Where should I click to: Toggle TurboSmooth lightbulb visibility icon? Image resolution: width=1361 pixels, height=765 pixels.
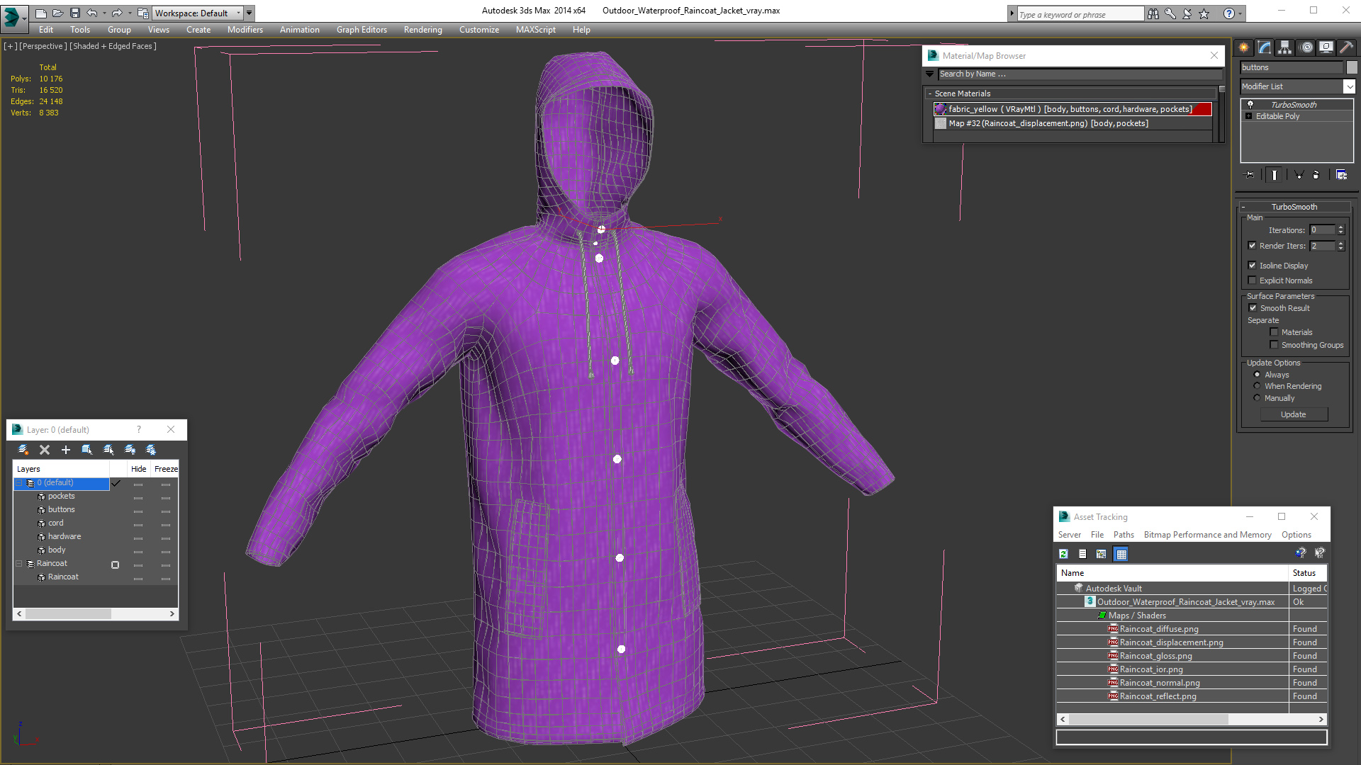tap(1250, 105)
